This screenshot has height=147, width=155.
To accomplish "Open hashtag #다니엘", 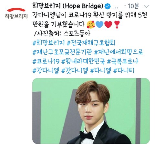I will click(100, 71).
